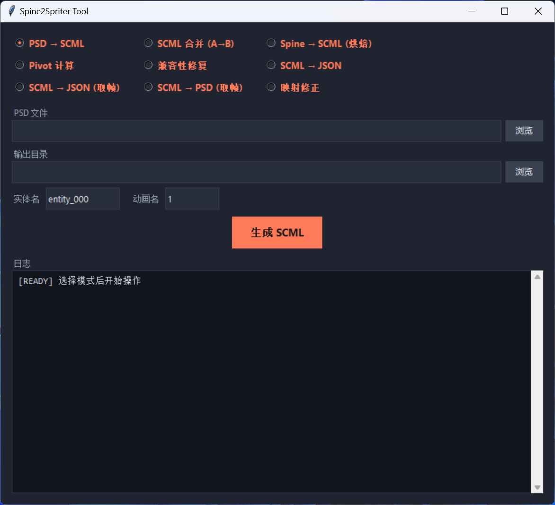Image resolution: width=555 pixels, height=505 pixels.
Task: Click the 实体名 entity_000 field
Action: click(82, 199)
